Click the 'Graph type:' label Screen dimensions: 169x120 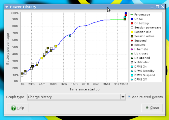[16, 97]
